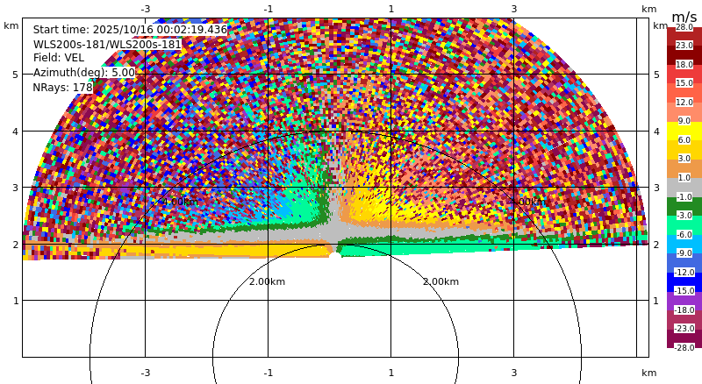
Task: Click the right '2.00km' range ring label
Action: pos(441,281)
